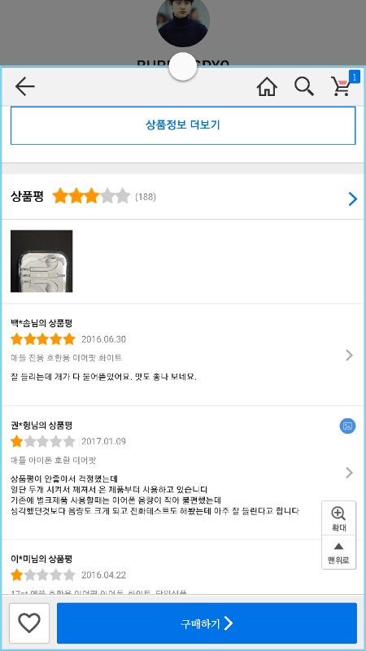The height and width of the screenshot is (651, 366).
Task: Open the shopping cart icon
Action: point(341,87)
